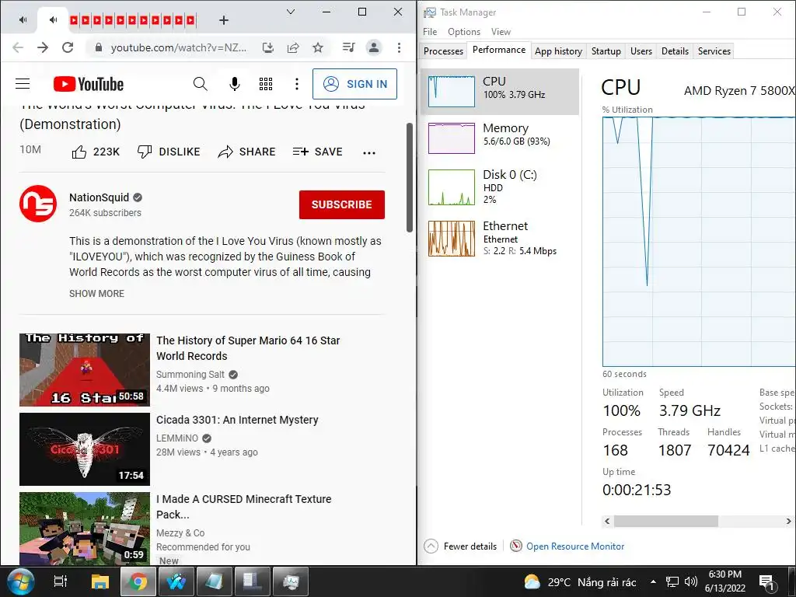Open Windows Start button
The image size is (796, 597).
tap(20, 581)
